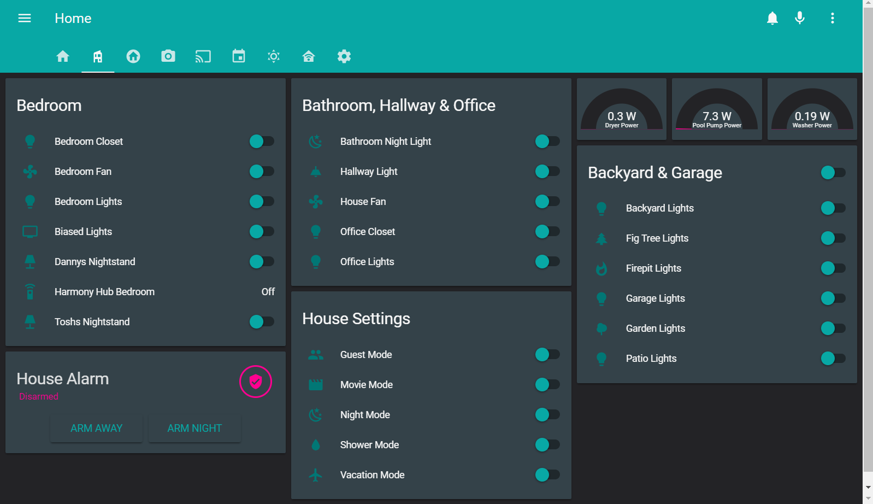Open notifications bell

[772, 18]
